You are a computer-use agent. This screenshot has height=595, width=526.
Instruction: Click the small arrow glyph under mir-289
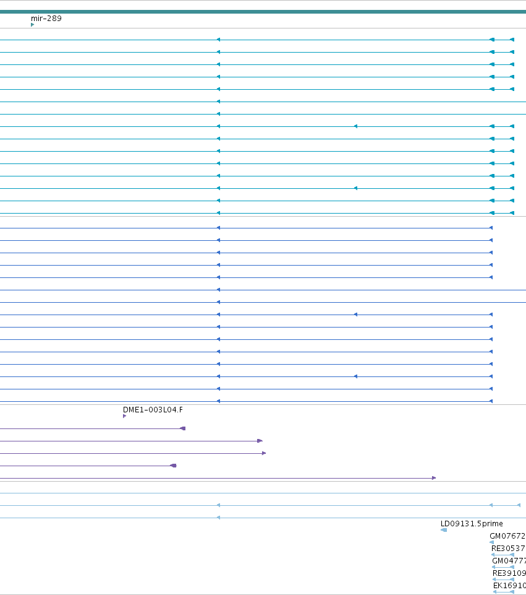33,25
